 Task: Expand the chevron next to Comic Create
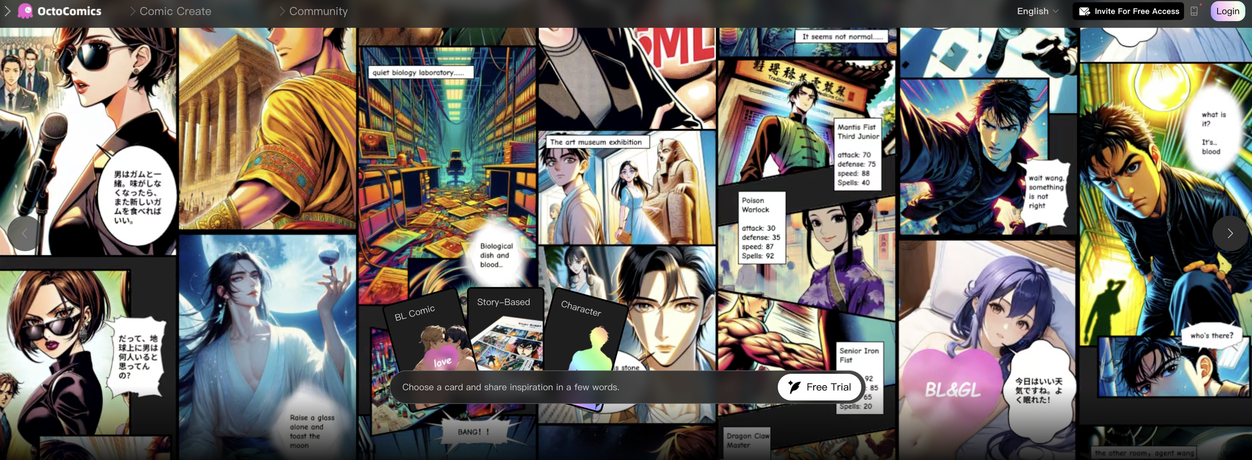pyautogui.click(x=133, y=11)
